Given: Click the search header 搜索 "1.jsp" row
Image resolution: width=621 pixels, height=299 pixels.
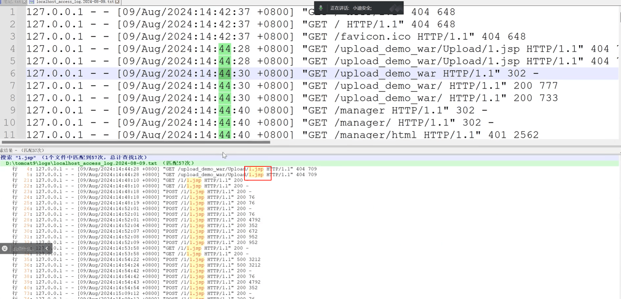Looking at the screenshot, I should tap(74, 158).
